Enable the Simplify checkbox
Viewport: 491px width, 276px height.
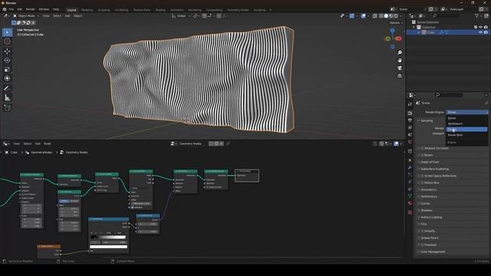(x=422, y=231)
